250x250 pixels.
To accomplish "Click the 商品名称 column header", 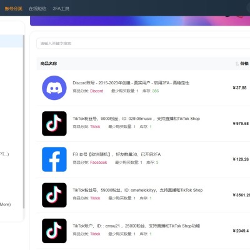I will point(49,64).
